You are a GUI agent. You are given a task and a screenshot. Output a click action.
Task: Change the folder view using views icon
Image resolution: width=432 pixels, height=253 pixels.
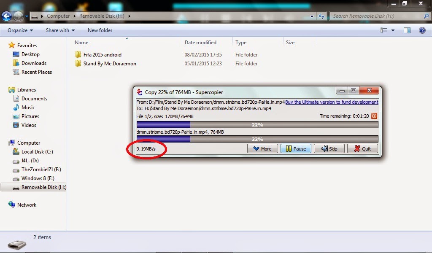(x=383, y=30)
